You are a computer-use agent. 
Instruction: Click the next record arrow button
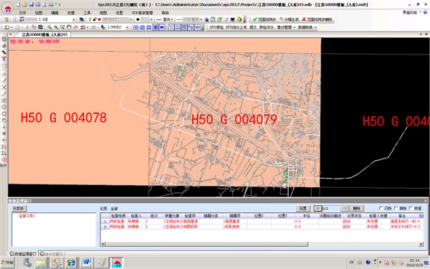tap(345, 208)
